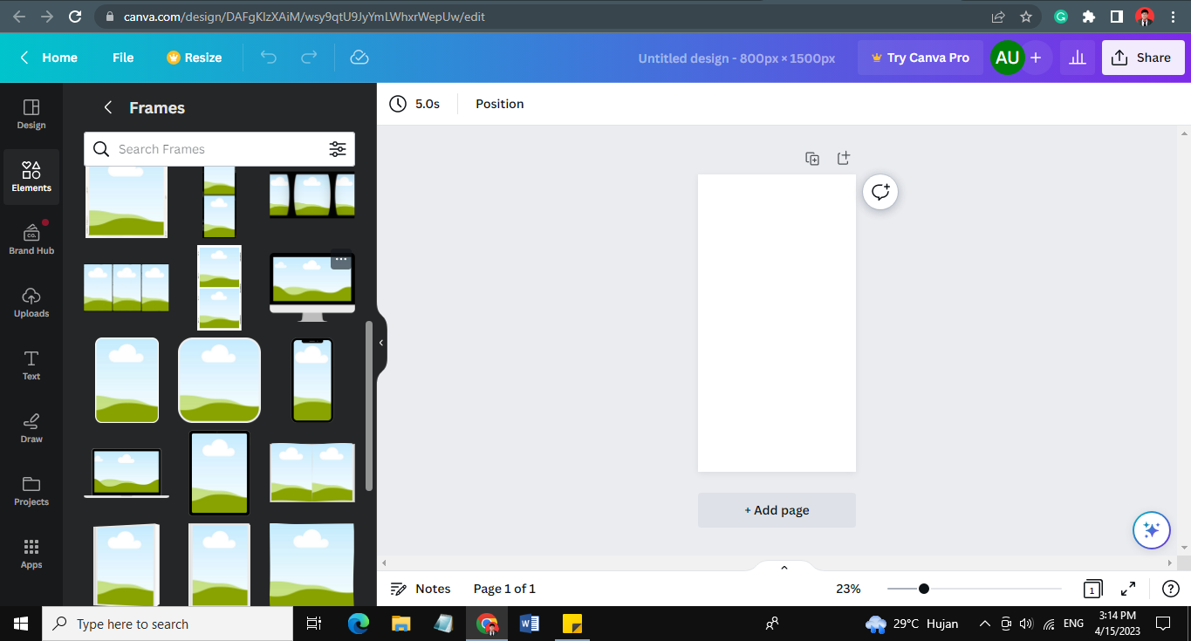The image size is (1191, 641).
Task: Select the Elements sidebar icon
Action: click(x=31, y=177)
